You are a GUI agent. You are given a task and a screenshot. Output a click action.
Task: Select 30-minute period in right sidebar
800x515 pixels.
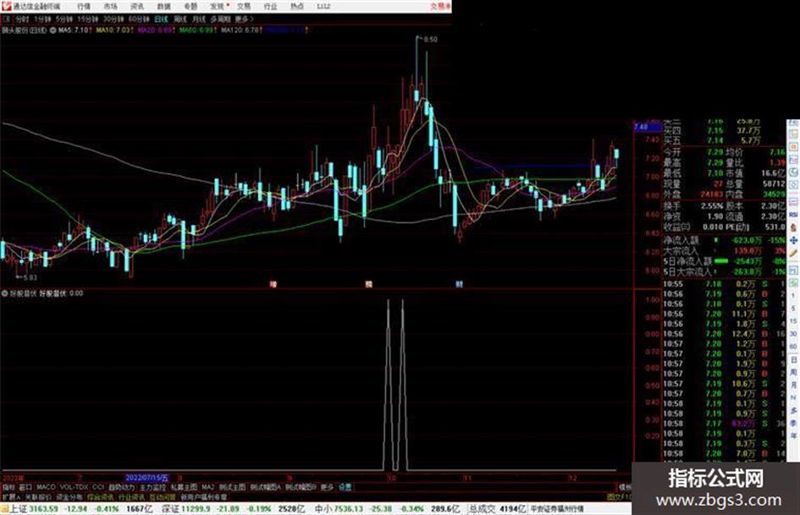tap(793, 334)
